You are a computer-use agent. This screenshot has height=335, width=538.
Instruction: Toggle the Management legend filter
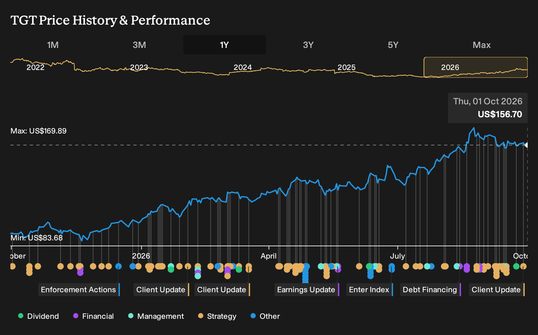tap(156, 316)
